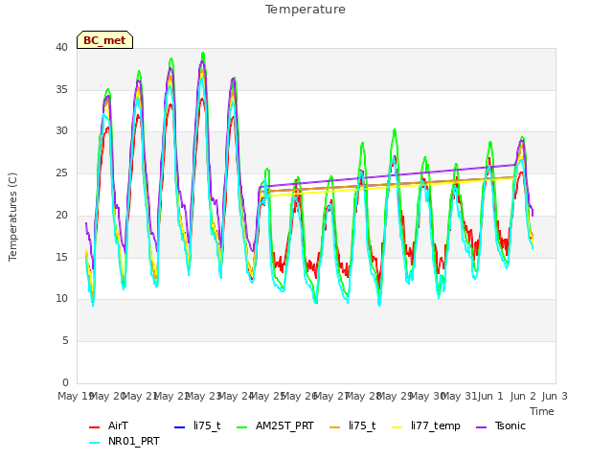Viewport: 613px width, 460px height.
Task: Toggle the blue li75_t legend entry
Action: pos(197,425)
